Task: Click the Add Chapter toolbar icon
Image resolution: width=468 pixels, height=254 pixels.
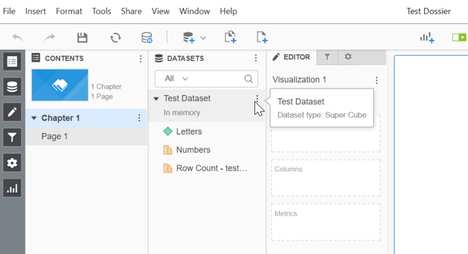Action: (x=230, y=38)
